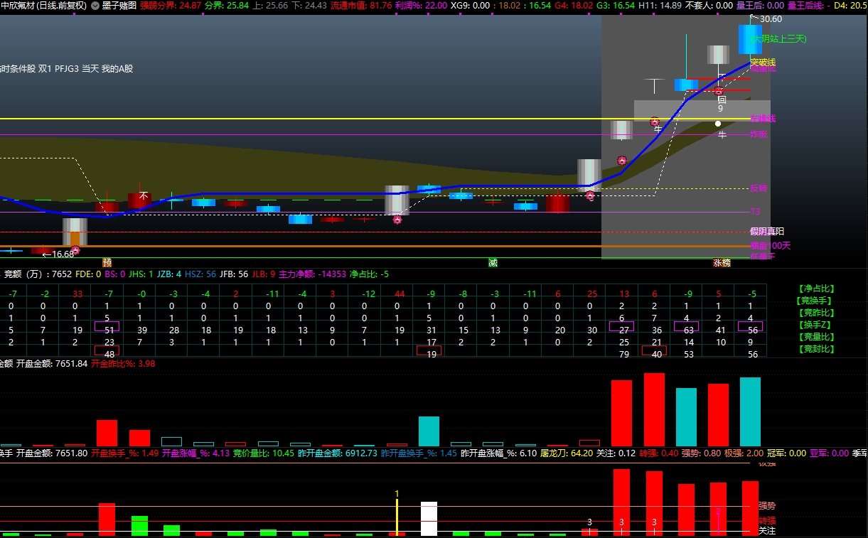Click the white bar in the bottom indicator

tap(429, 519)
